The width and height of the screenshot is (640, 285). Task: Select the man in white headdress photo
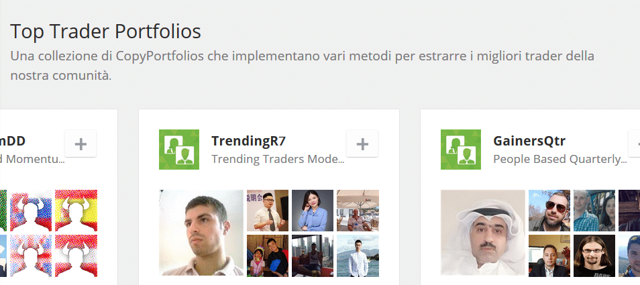tap(483, 233)
